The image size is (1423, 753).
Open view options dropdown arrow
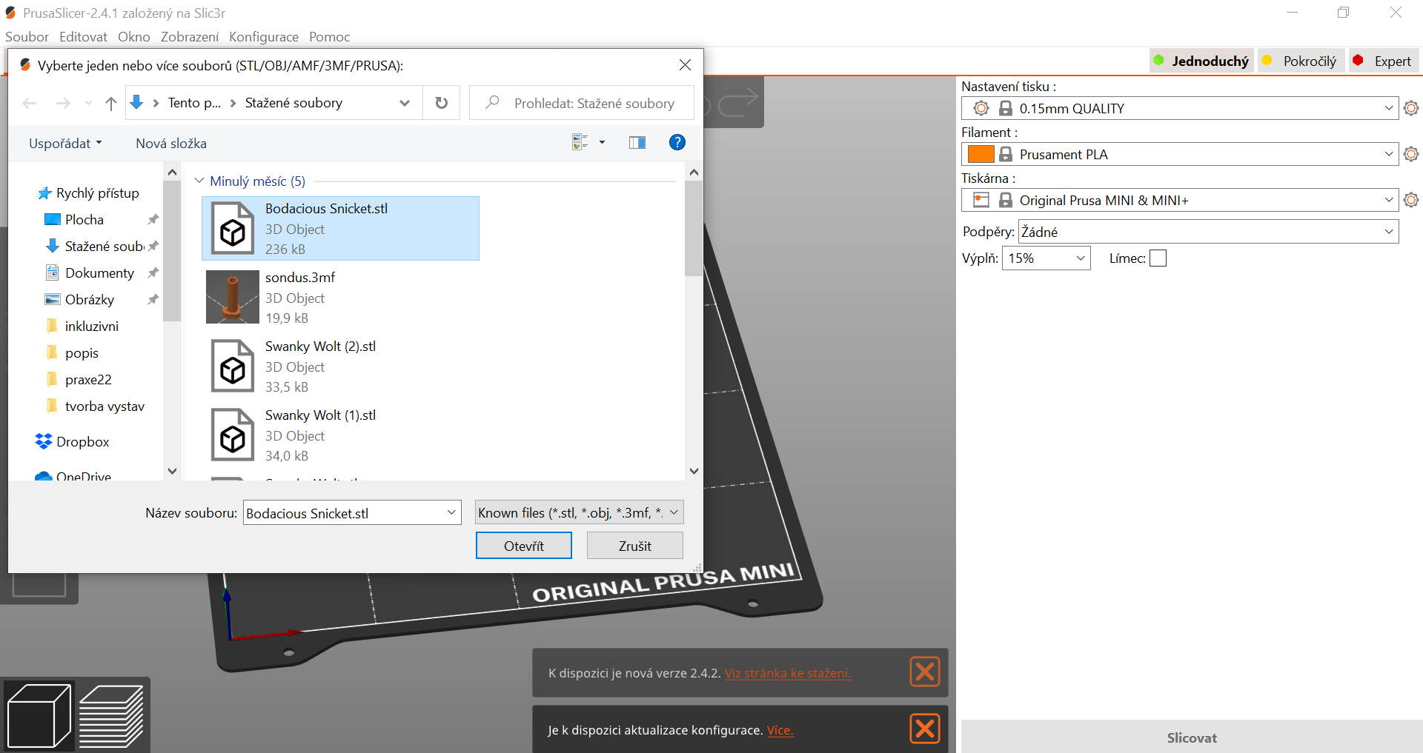tap(602, 142)
